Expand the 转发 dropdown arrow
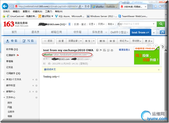 point(94,41)
